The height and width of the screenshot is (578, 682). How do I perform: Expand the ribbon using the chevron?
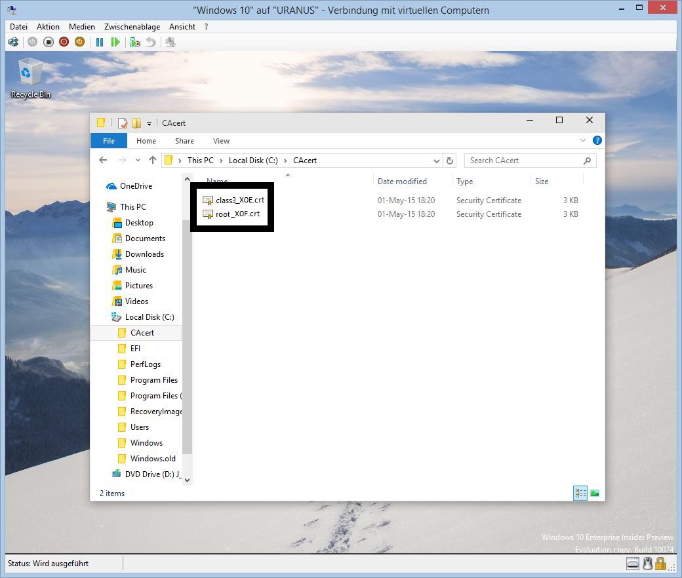[583, 140]
